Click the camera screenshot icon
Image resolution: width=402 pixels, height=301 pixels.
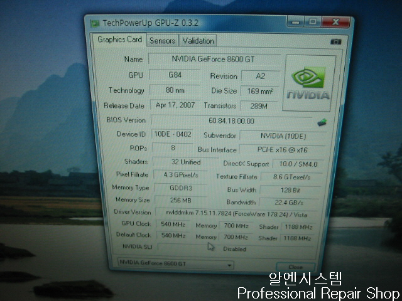tap(335, 41)
